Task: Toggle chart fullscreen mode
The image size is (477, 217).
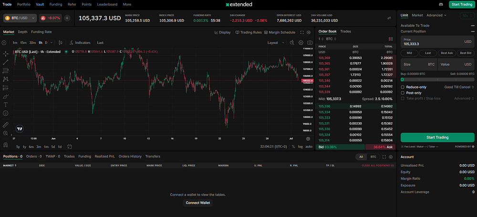Action: coord(302,32)
